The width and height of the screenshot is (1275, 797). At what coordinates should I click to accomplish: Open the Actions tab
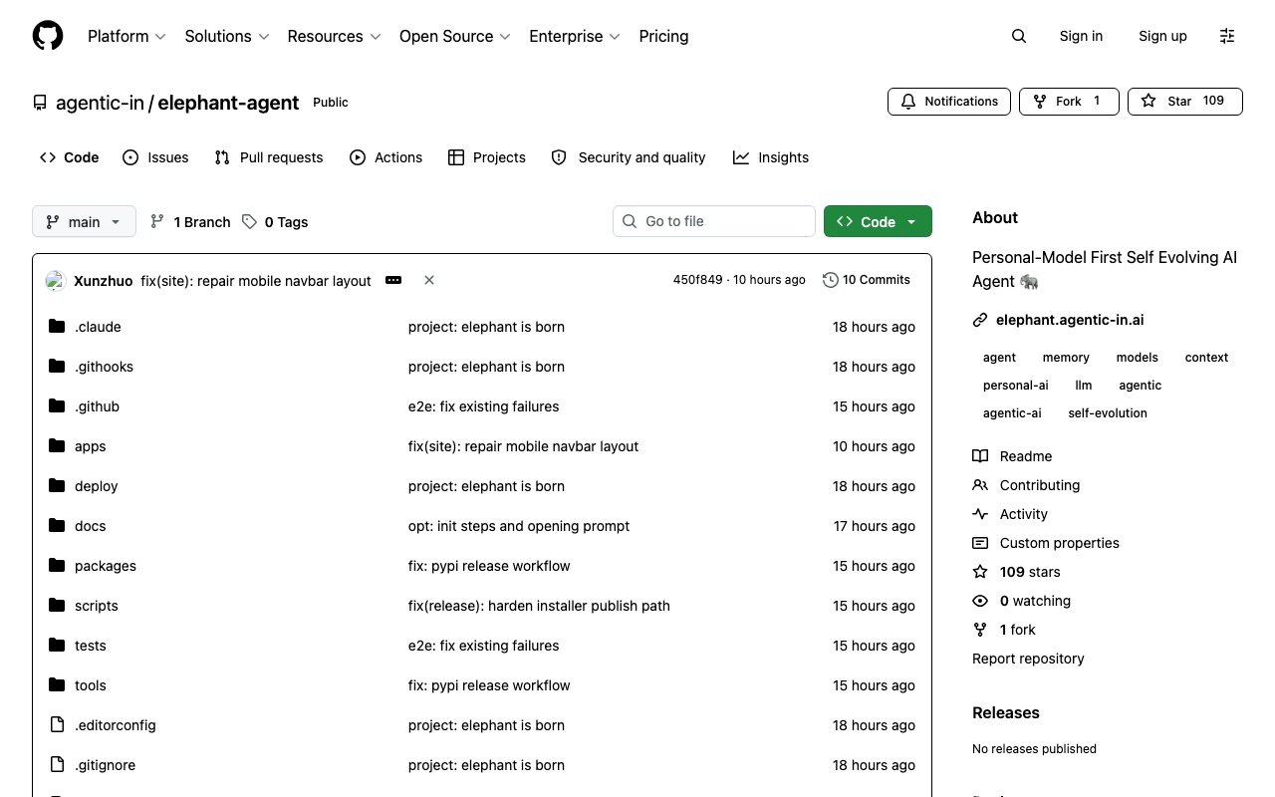(x=386, y=157)
